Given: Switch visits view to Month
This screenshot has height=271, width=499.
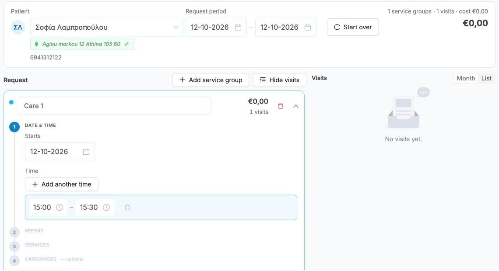Looking at the screenshot, I should pos(466,78).
